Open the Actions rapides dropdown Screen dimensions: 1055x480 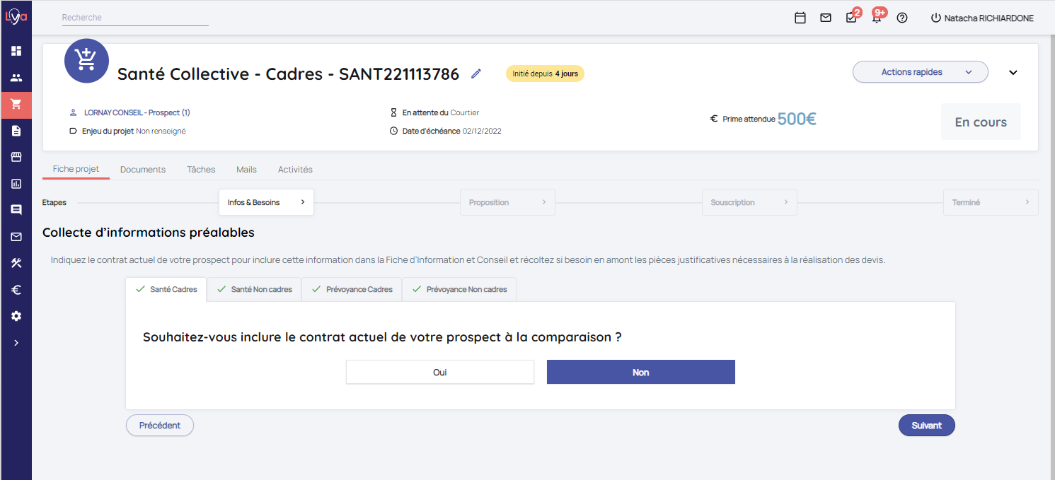920,72
